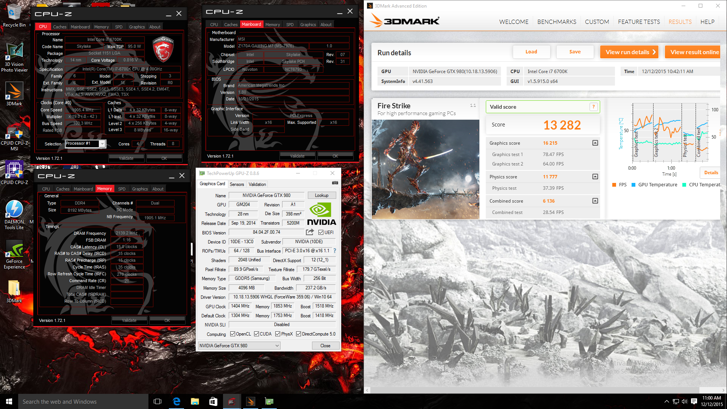Click the blue GPU Temperature legend swatch

click(x=633, y=185)
